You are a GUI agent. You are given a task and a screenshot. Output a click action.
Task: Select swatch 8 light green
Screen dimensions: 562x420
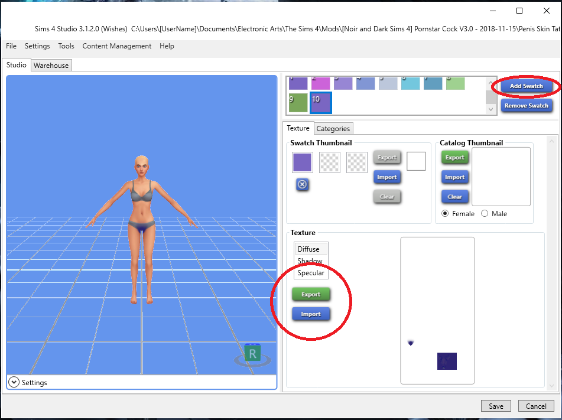[456, 83]
